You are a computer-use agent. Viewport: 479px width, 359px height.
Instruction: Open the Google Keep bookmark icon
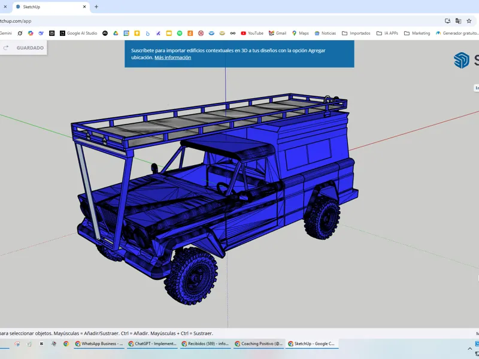[x=137, y=34]
